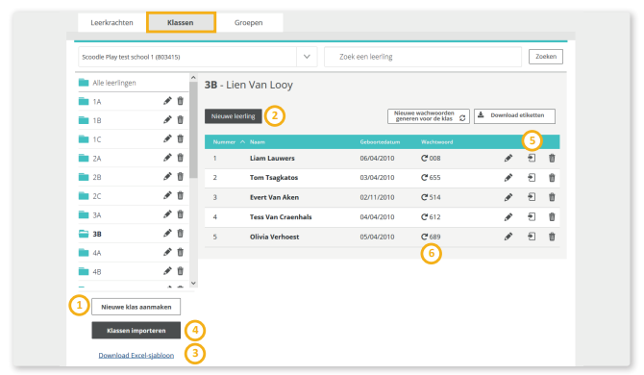
Task: Edit class 4B with pencil icon
Action: coord(167,271)
